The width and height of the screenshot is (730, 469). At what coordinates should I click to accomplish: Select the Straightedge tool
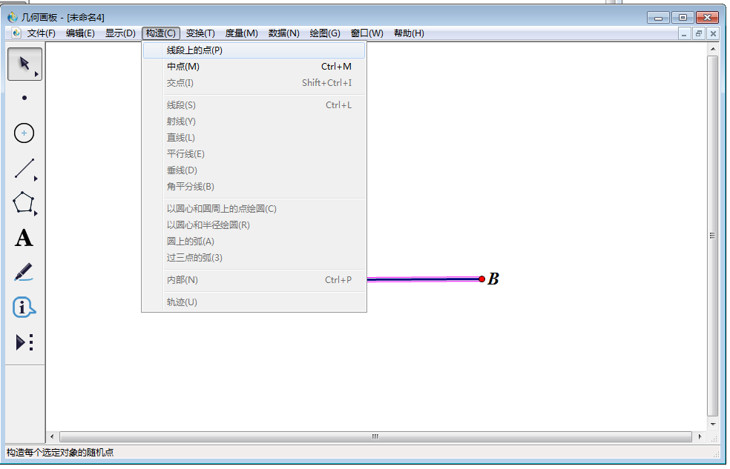click(x=23, y=168)
